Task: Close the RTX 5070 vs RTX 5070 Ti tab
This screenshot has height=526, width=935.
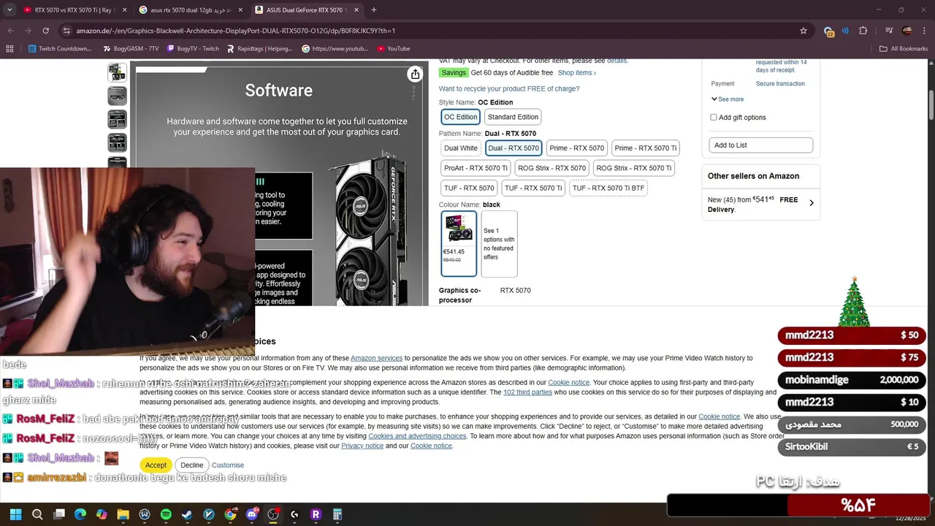Action: (x=124, y=10)
